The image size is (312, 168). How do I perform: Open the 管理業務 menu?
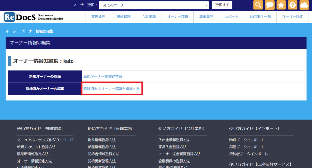98,17
